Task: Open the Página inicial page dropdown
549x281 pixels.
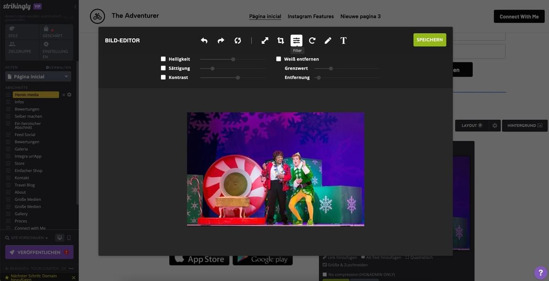Action: pyautogui.click(x=38, y=77)
